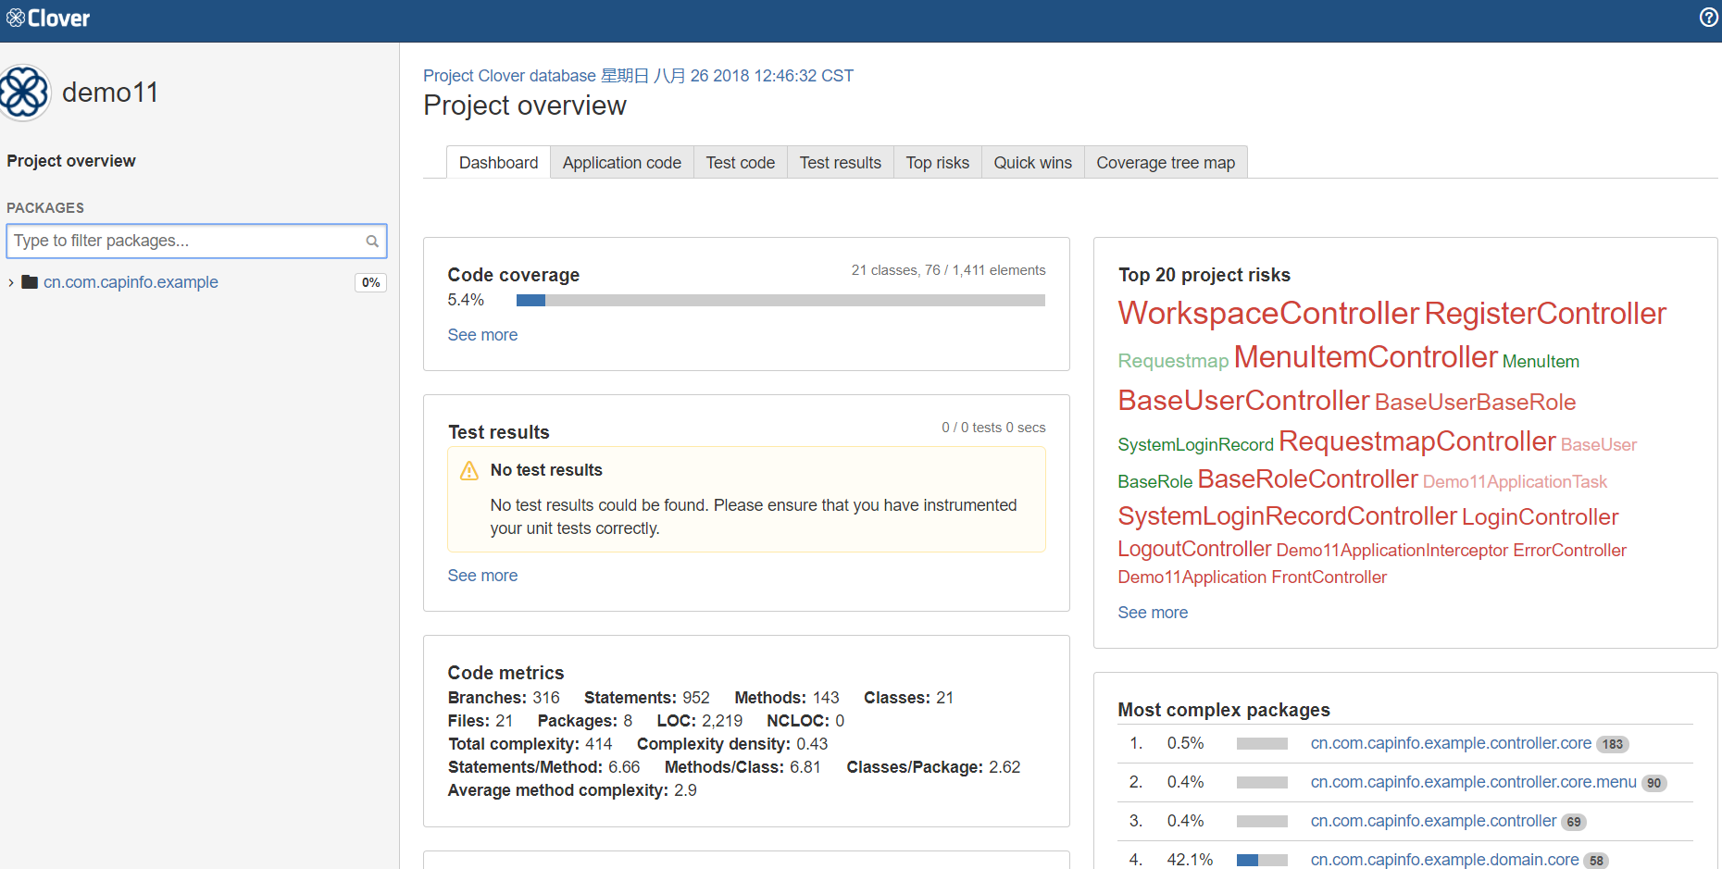Click the '0 / 0 tests 0 secs' text
The height and width of the screenshot is (869, 1722).
click(x=993, y=428)
